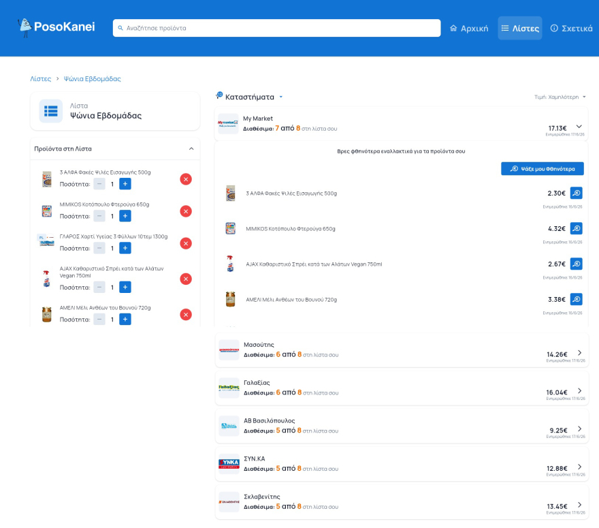
Task: Open the Σχετικά about tab
Action: click(571, 29)
